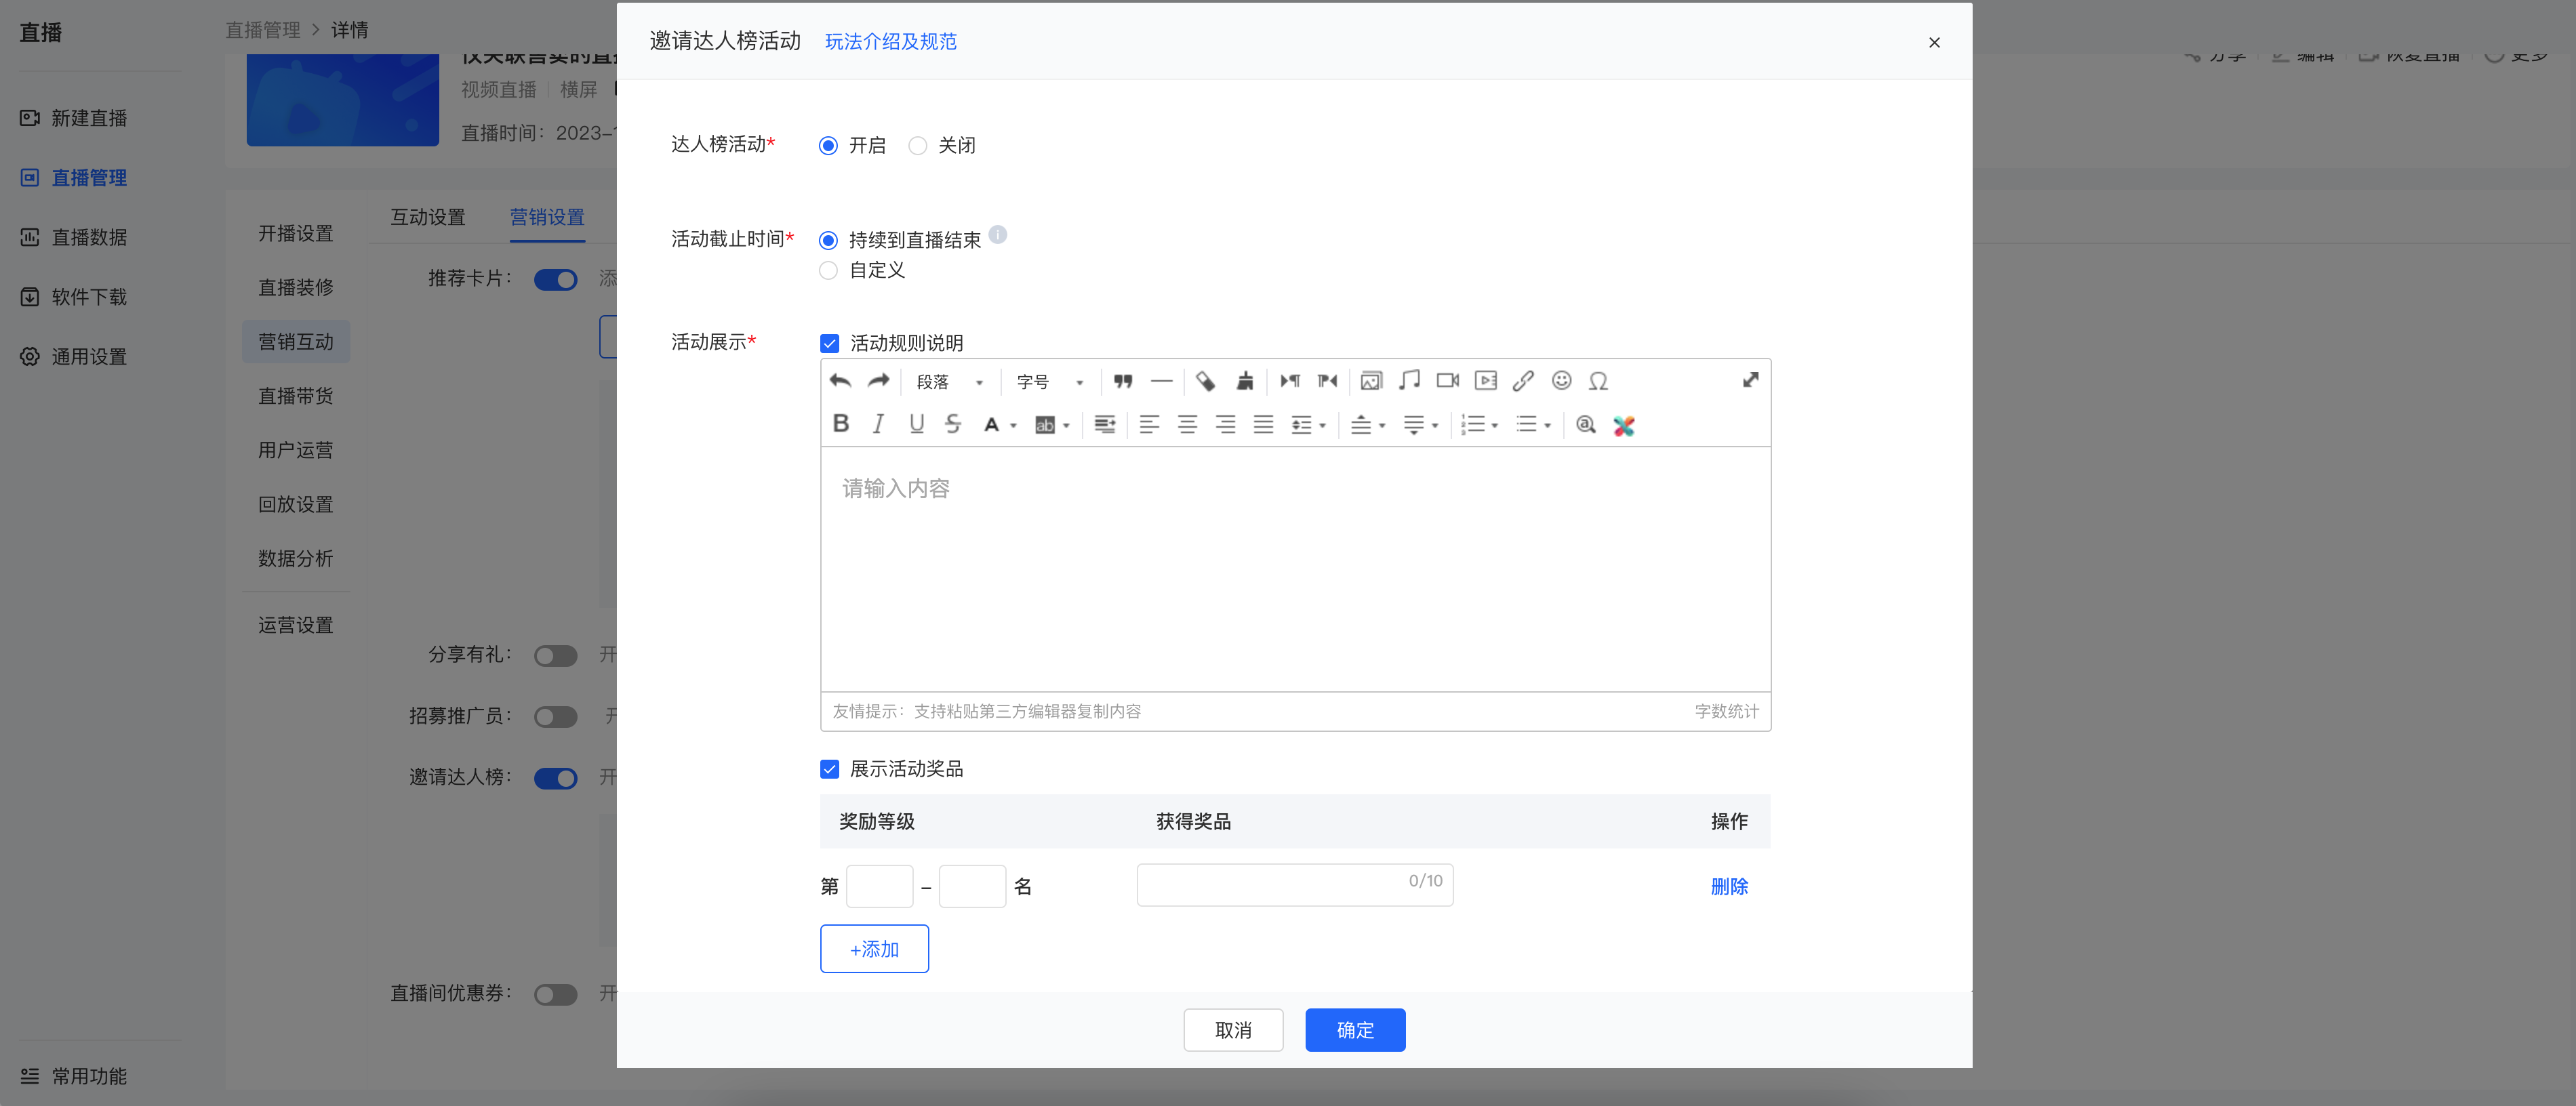Open the search and replace tool
The image size is (2576, 1106).
tap(1585, 425)
